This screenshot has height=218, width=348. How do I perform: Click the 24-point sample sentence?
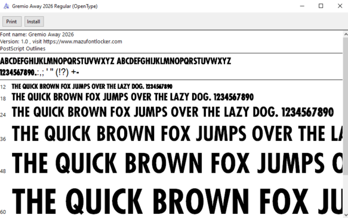(x=173, y=112)
